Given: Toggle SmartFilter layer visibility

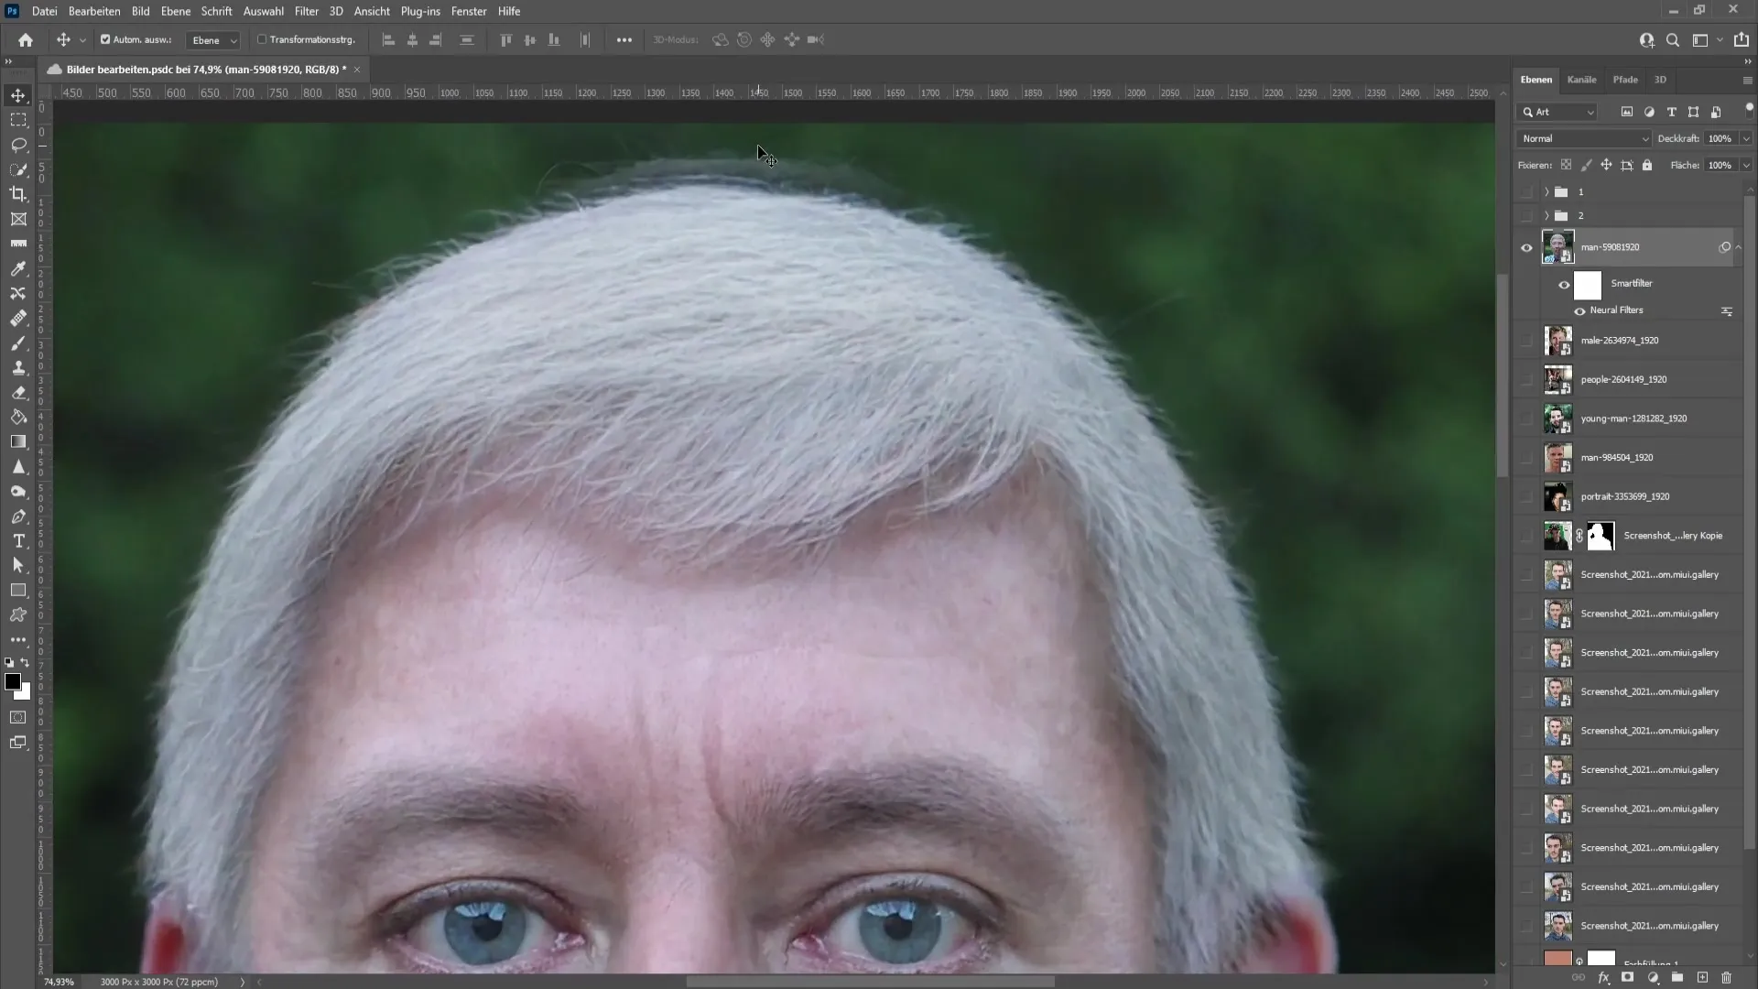Looking at the screenshot, I should [x=1562, y=283].
